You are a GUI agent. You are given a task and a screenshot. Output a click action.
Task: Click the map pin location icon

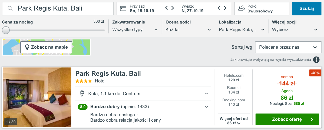pyautogui.click(x=27, y=47)
